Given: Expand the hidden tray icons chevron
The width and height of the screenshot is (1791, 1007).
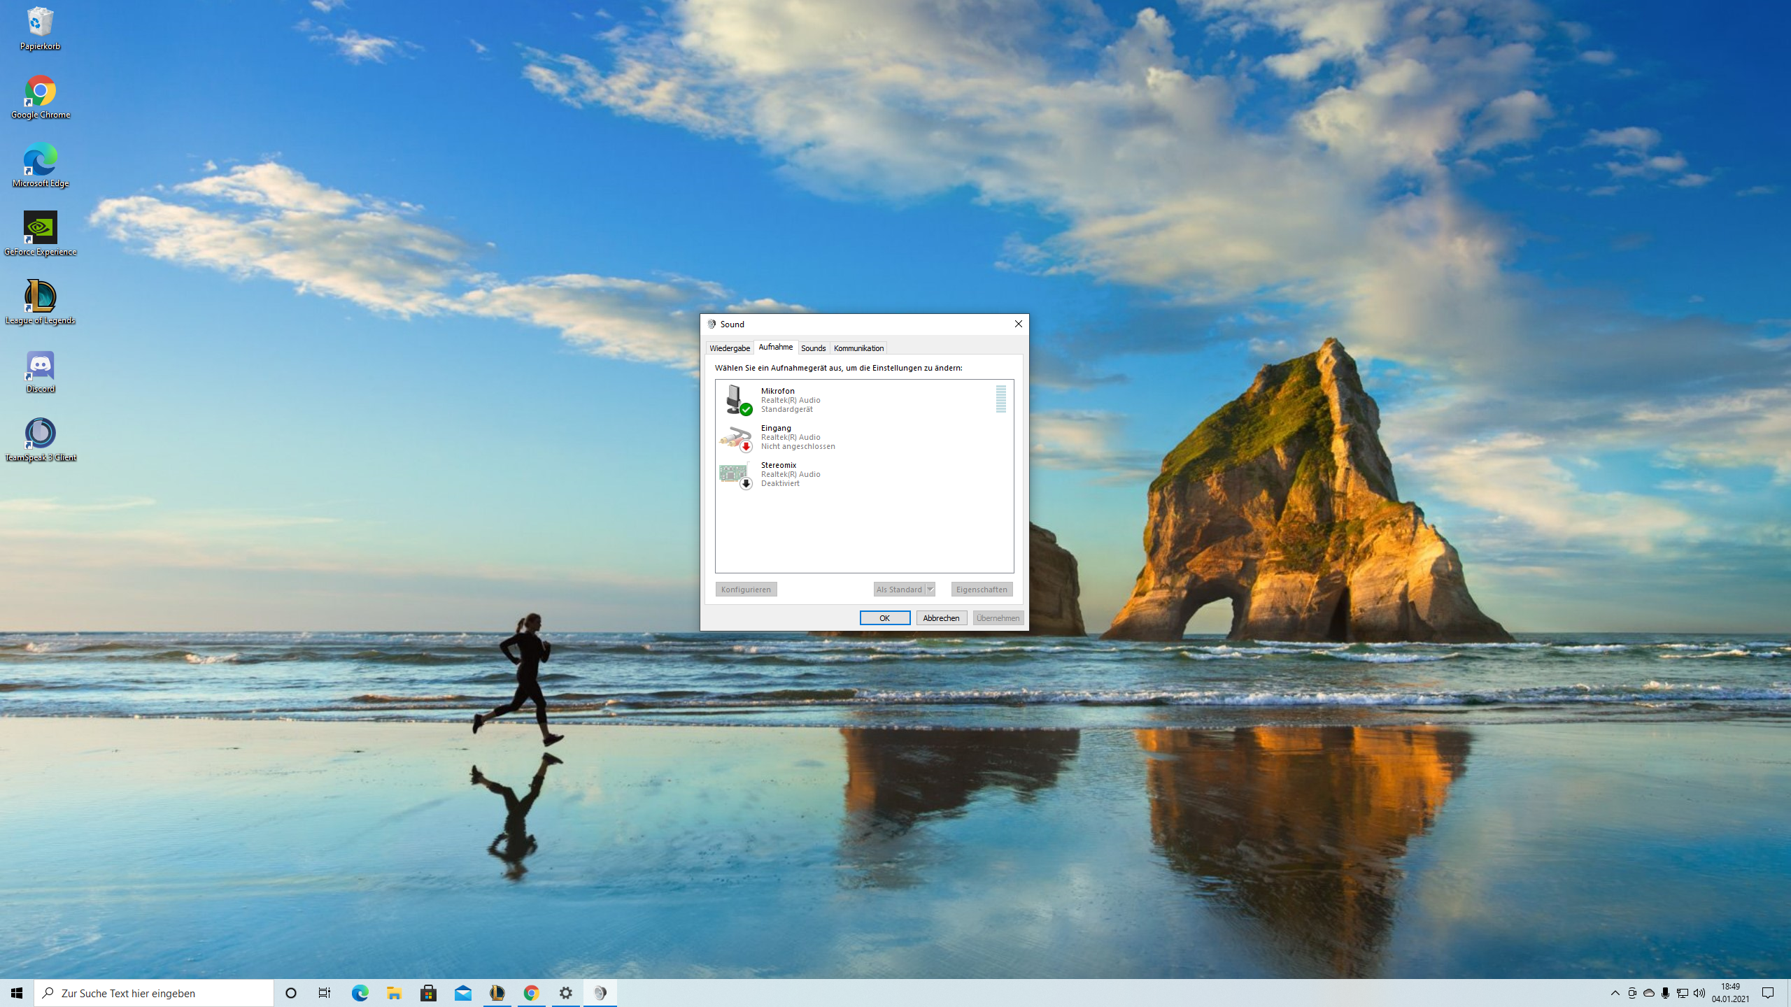Looking at the screenshot, I should coord(1615,993).
